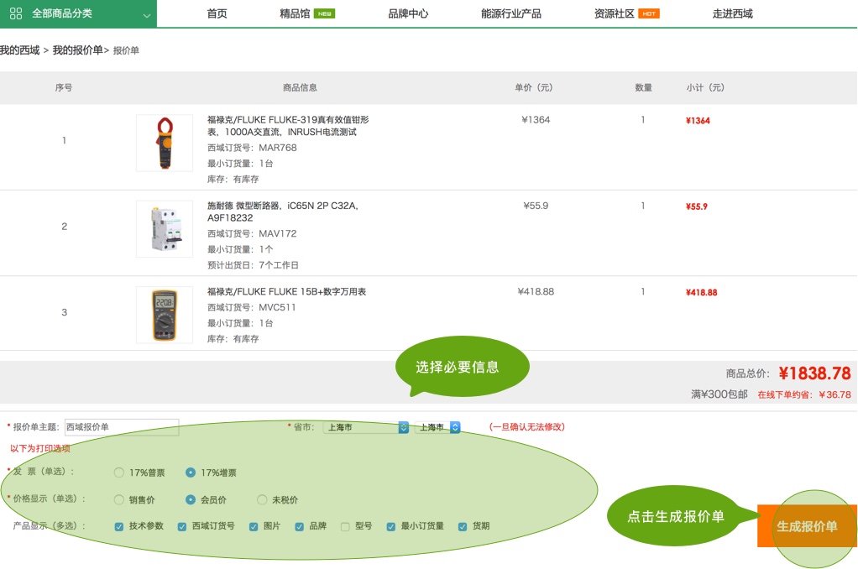Click the NEW badge next to 精品馆
The width and height of the screenshot is (858, 569).
324,13
